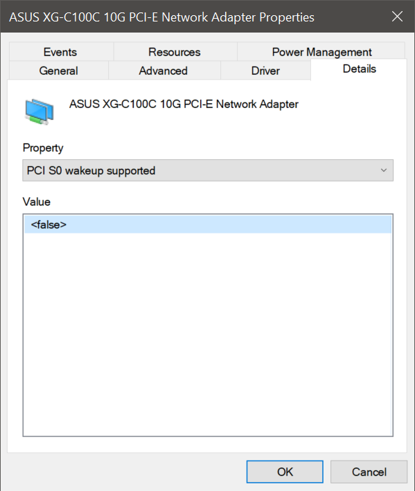Image resolution: width=415 pixels, height=491 pixels.
Task: Click the adapter name label beside the icon
Action: (184, 104)
